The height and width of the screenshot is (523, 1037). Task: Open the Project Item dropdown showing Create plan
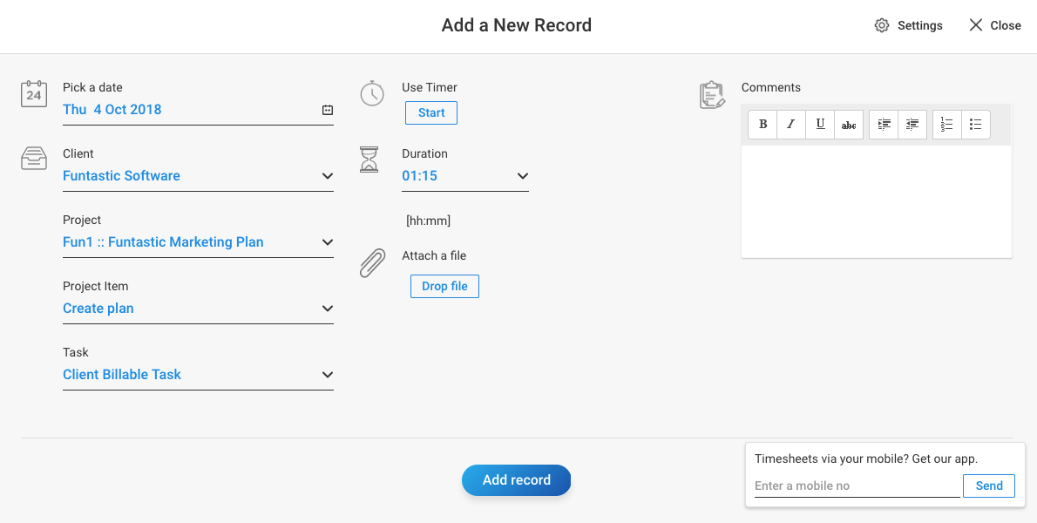(198, 308)
